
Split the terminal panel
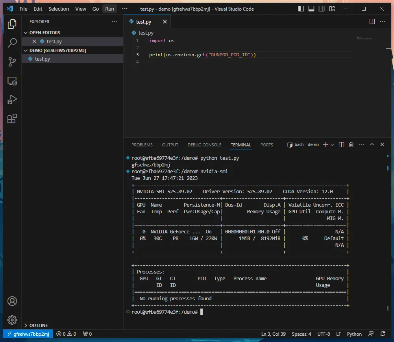[x=341, y=145]
